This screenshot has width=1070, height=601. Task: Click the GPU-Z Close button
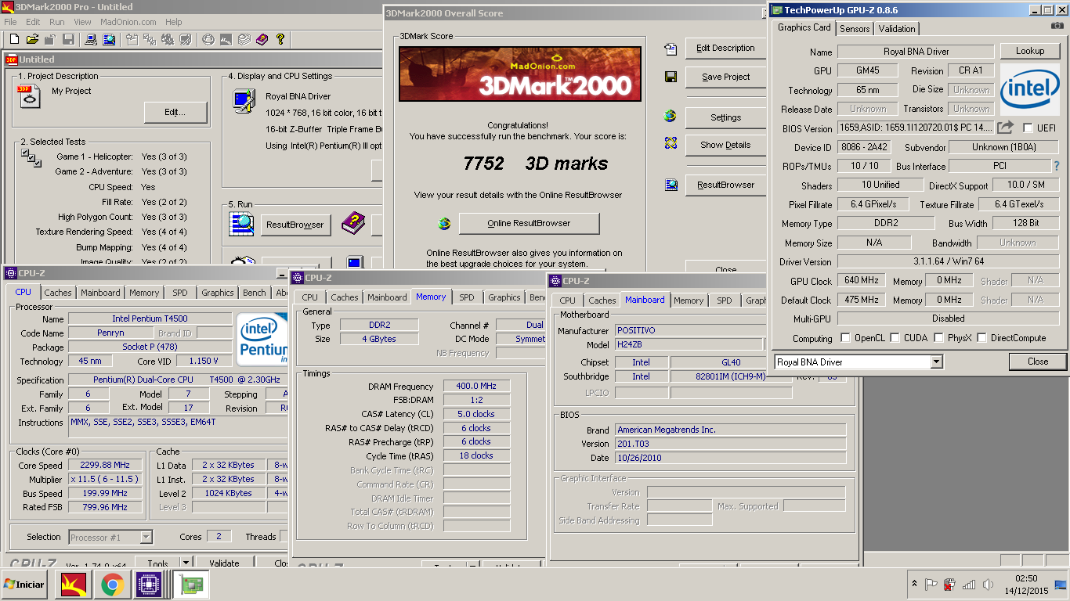pyautogui.click(x=1038, y=362)
